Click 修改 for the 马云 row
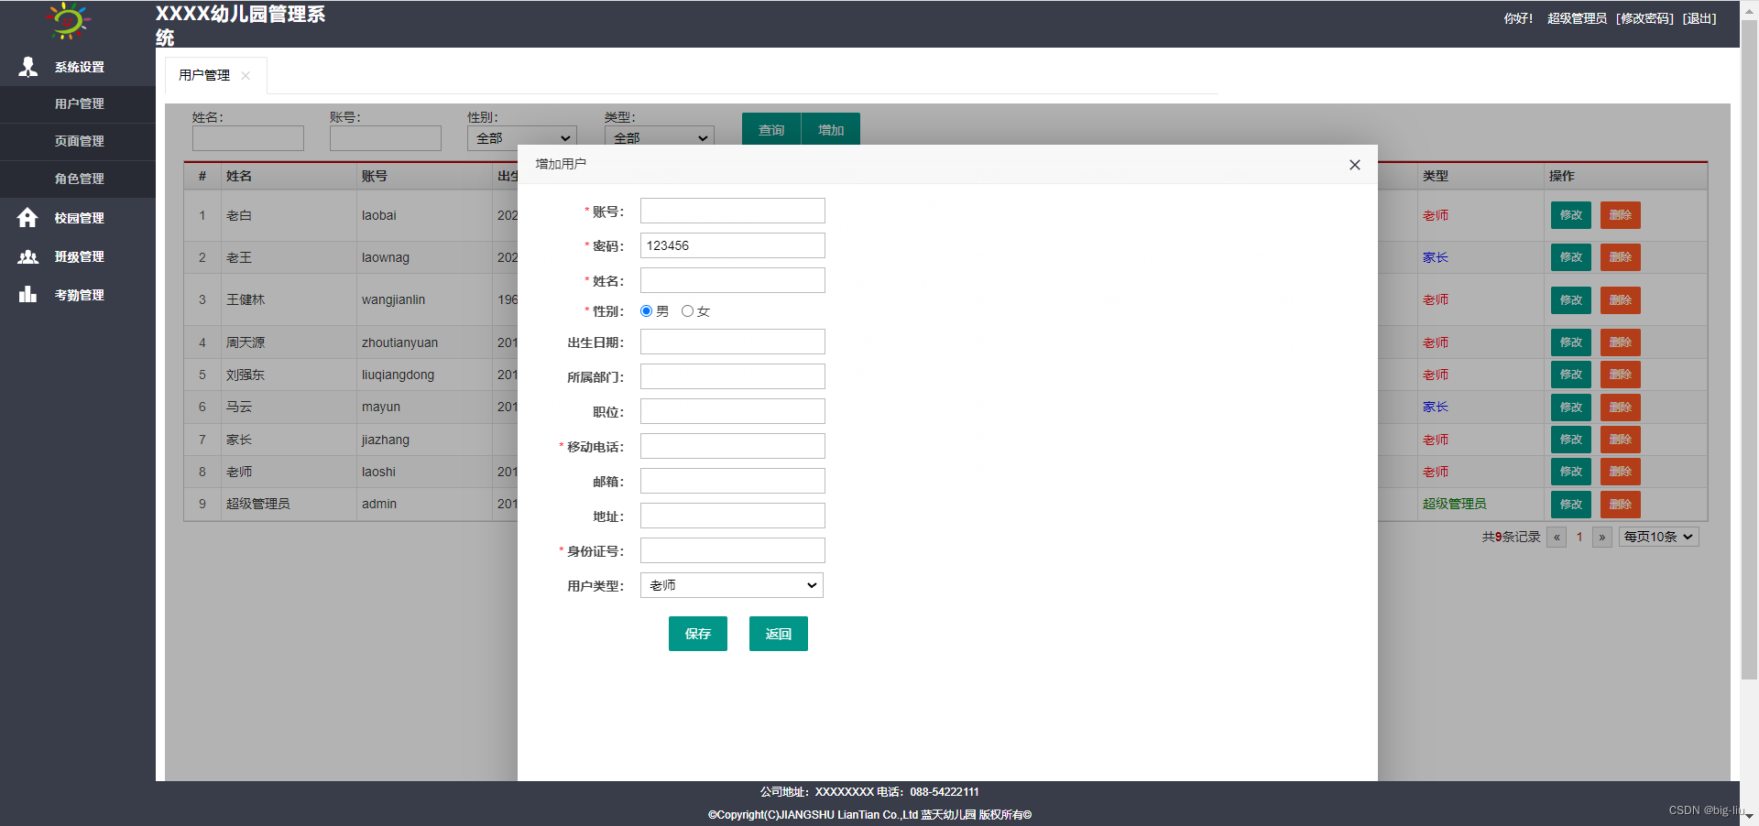The height and width of the screenshot is (826, 1759). tap(1571, 408)
